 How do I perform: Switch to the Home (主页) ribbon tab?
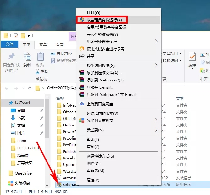pos(26,44)
